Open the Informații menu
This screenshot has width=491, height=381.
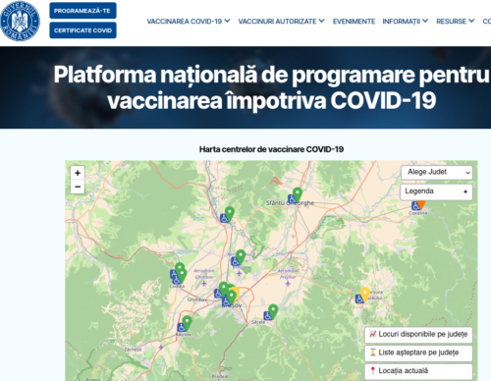[406, 22]
